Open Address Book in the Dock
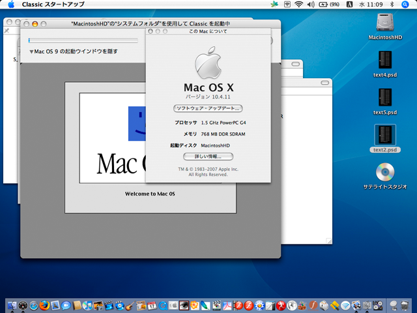Screen dimensions: 417x313 [x=77, y=306]
